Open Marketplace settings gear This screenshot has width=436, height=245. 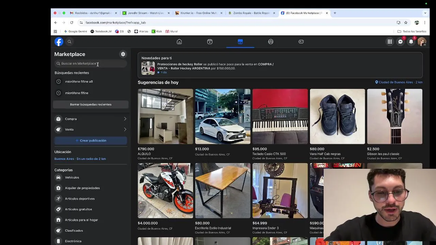[123, 54]
